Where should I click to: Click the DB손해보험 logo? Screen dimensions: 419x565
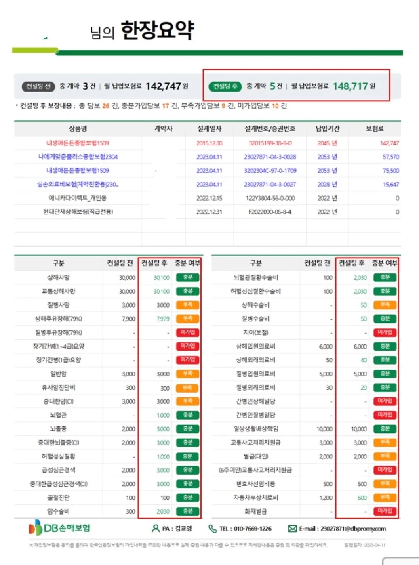(59, 527)
